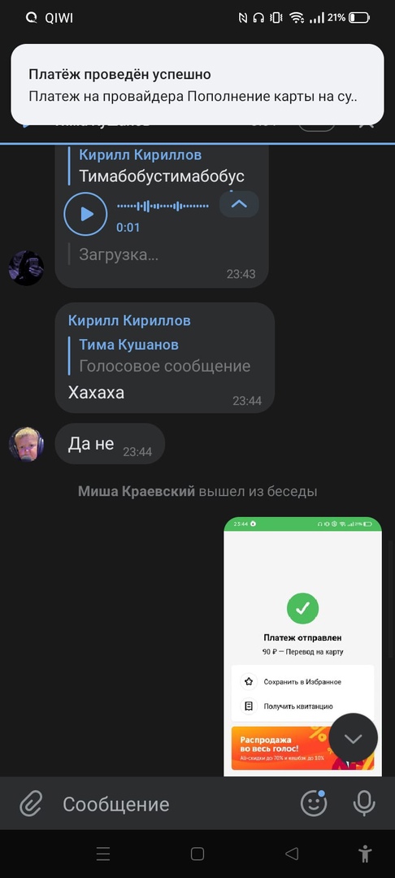Select the Да не message bubble
This screenshot has height=878, width=395.
pos(110,444)
